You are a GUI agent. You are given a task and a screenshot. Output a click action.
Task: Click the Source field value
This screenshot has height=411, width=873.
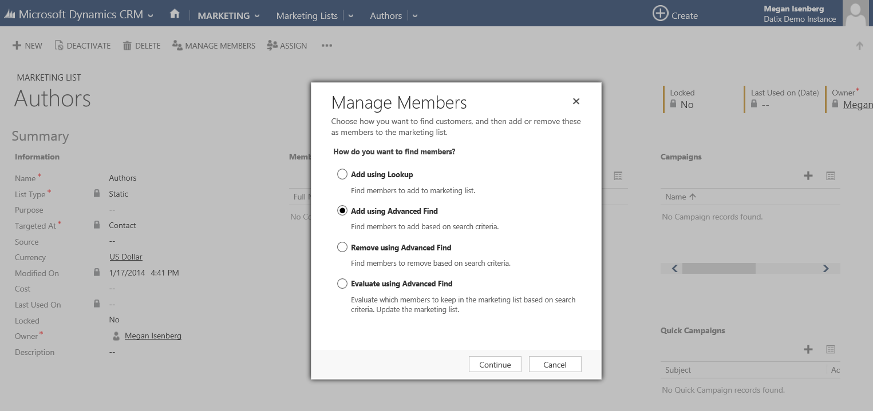(x=112, y=241)
